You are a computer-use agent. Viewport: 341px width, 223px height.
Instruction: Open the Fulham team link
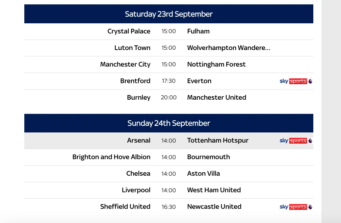click(198, 31)
